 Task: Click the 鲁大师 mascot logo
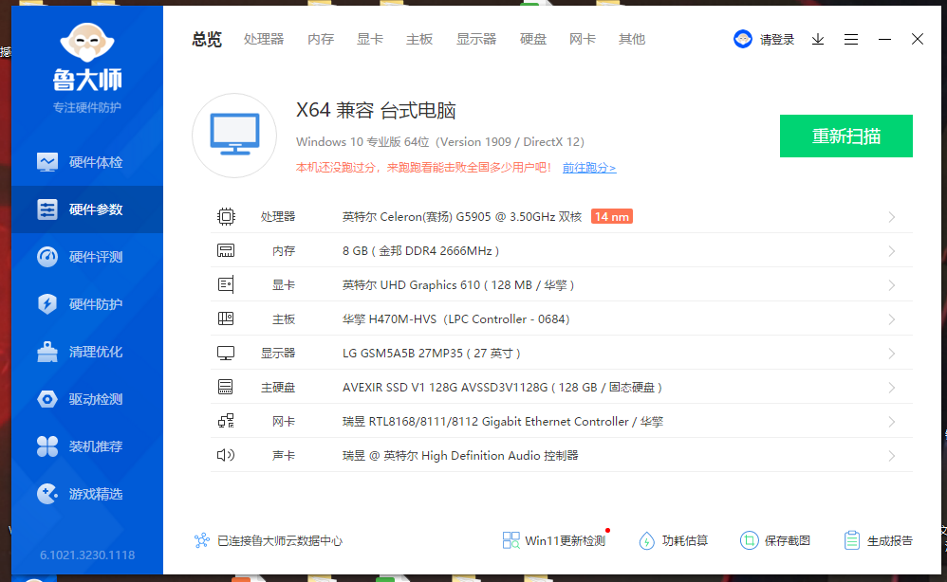(87, 43)
